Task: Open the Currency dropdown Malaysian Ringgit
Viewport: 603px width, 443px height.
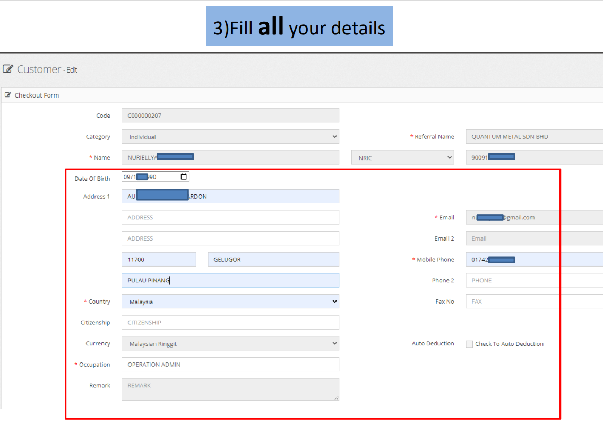Action: coord(230,344)
